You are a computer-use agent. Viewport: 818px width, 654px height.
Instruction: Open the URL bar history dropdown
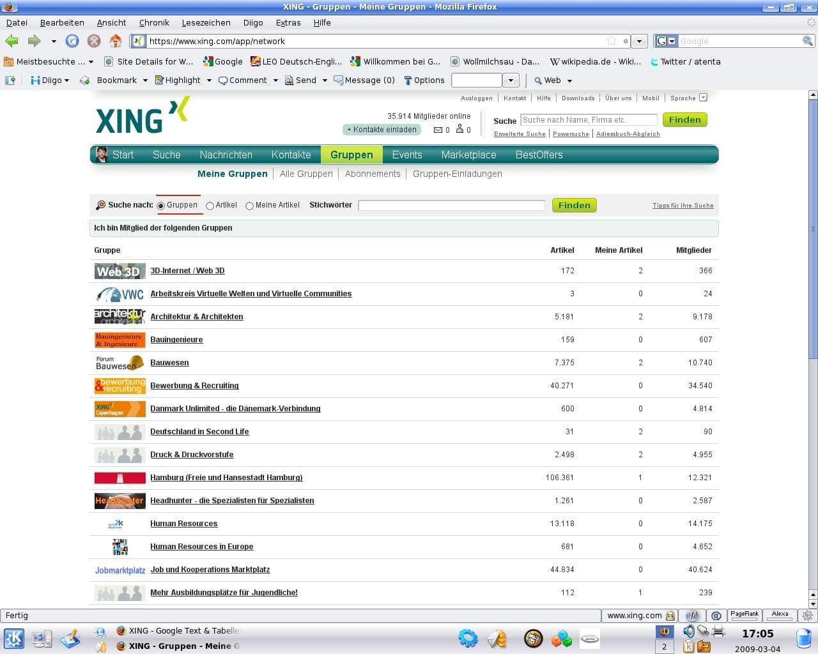coord(639,41)
